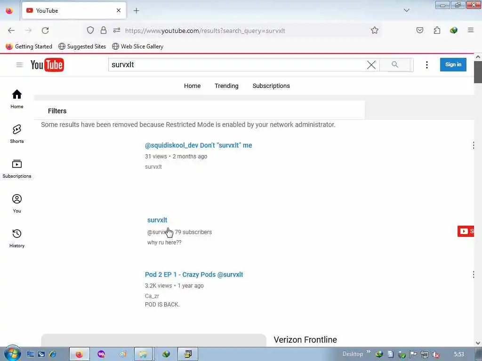Screen dimensions: 482x361
Task: Open more options for Pod 2 EP 1 video
Action: (474, 275)
